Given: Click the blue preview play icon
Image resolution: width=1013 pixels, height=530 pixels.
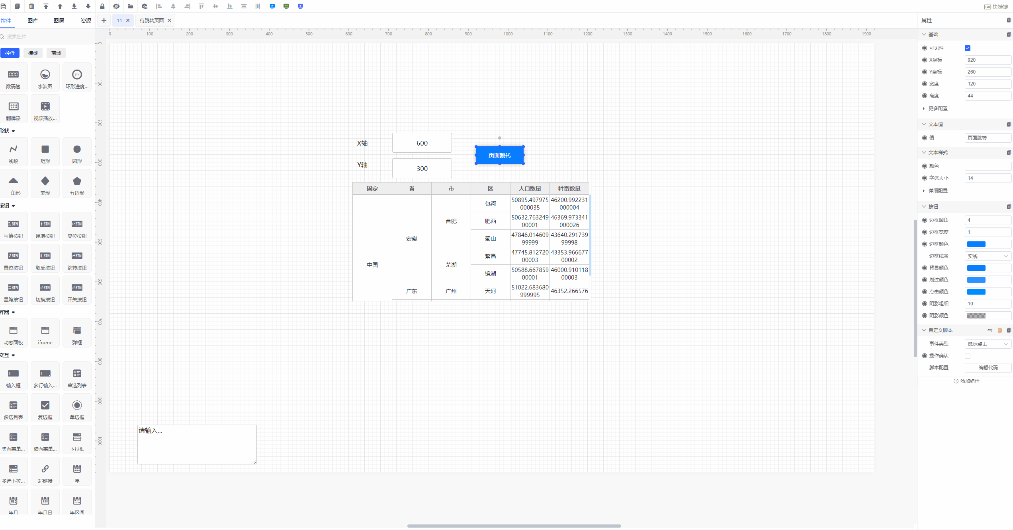Looking at the screenshot, I should [x=272, y=6].
